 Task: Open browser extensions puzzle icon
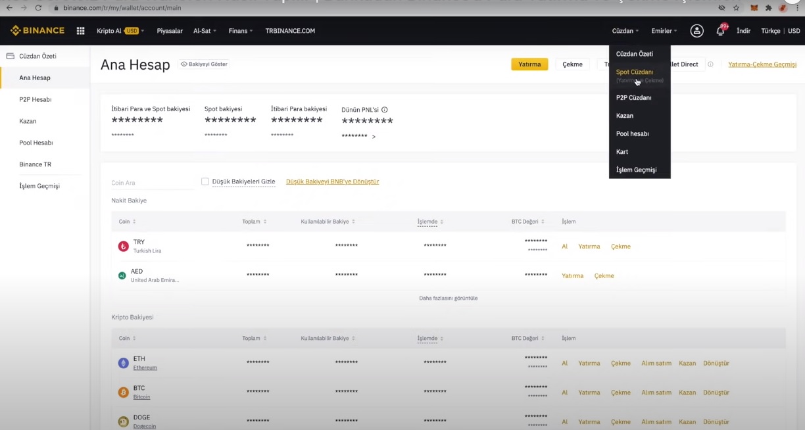tap(768, 8)
